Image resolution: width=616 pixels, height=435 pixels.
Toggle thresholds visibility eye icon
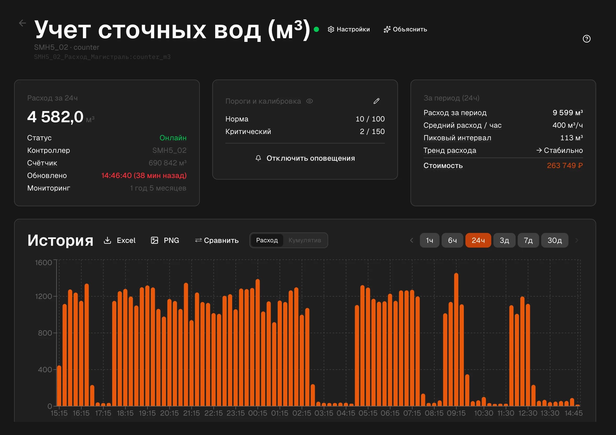click(310, 101)
